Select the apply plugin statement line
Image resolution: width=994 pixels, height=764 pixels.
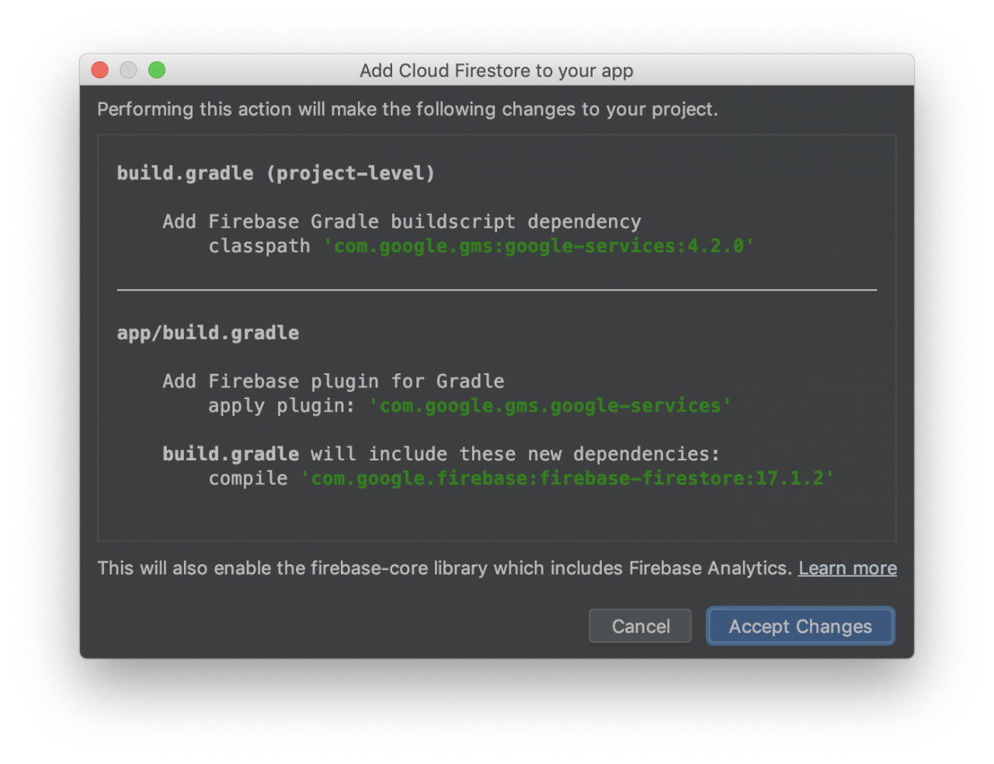468,405
